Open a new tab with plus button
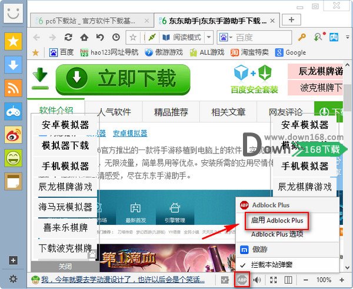Screen dimensions: 353x289 tap(291, 19)
